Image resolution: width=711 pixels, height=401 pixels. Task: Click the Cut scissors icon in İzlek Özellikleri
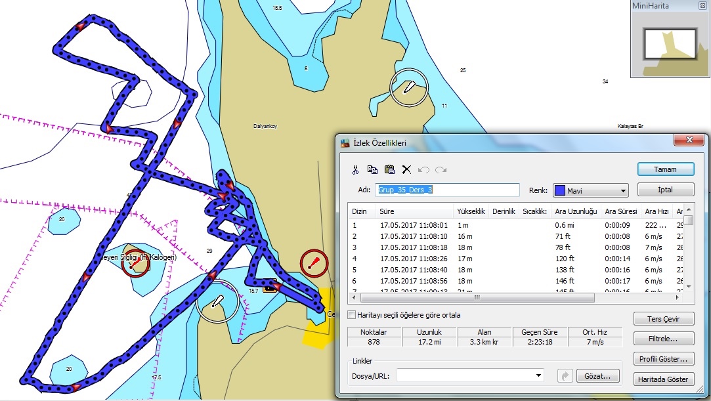point(355,169)
